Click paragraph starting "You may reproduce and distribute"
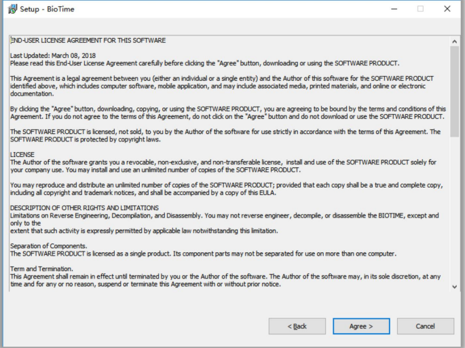Image resolution: width=465 pixels, height=348 pixels. pyautogui.click(x=227, y=189)
